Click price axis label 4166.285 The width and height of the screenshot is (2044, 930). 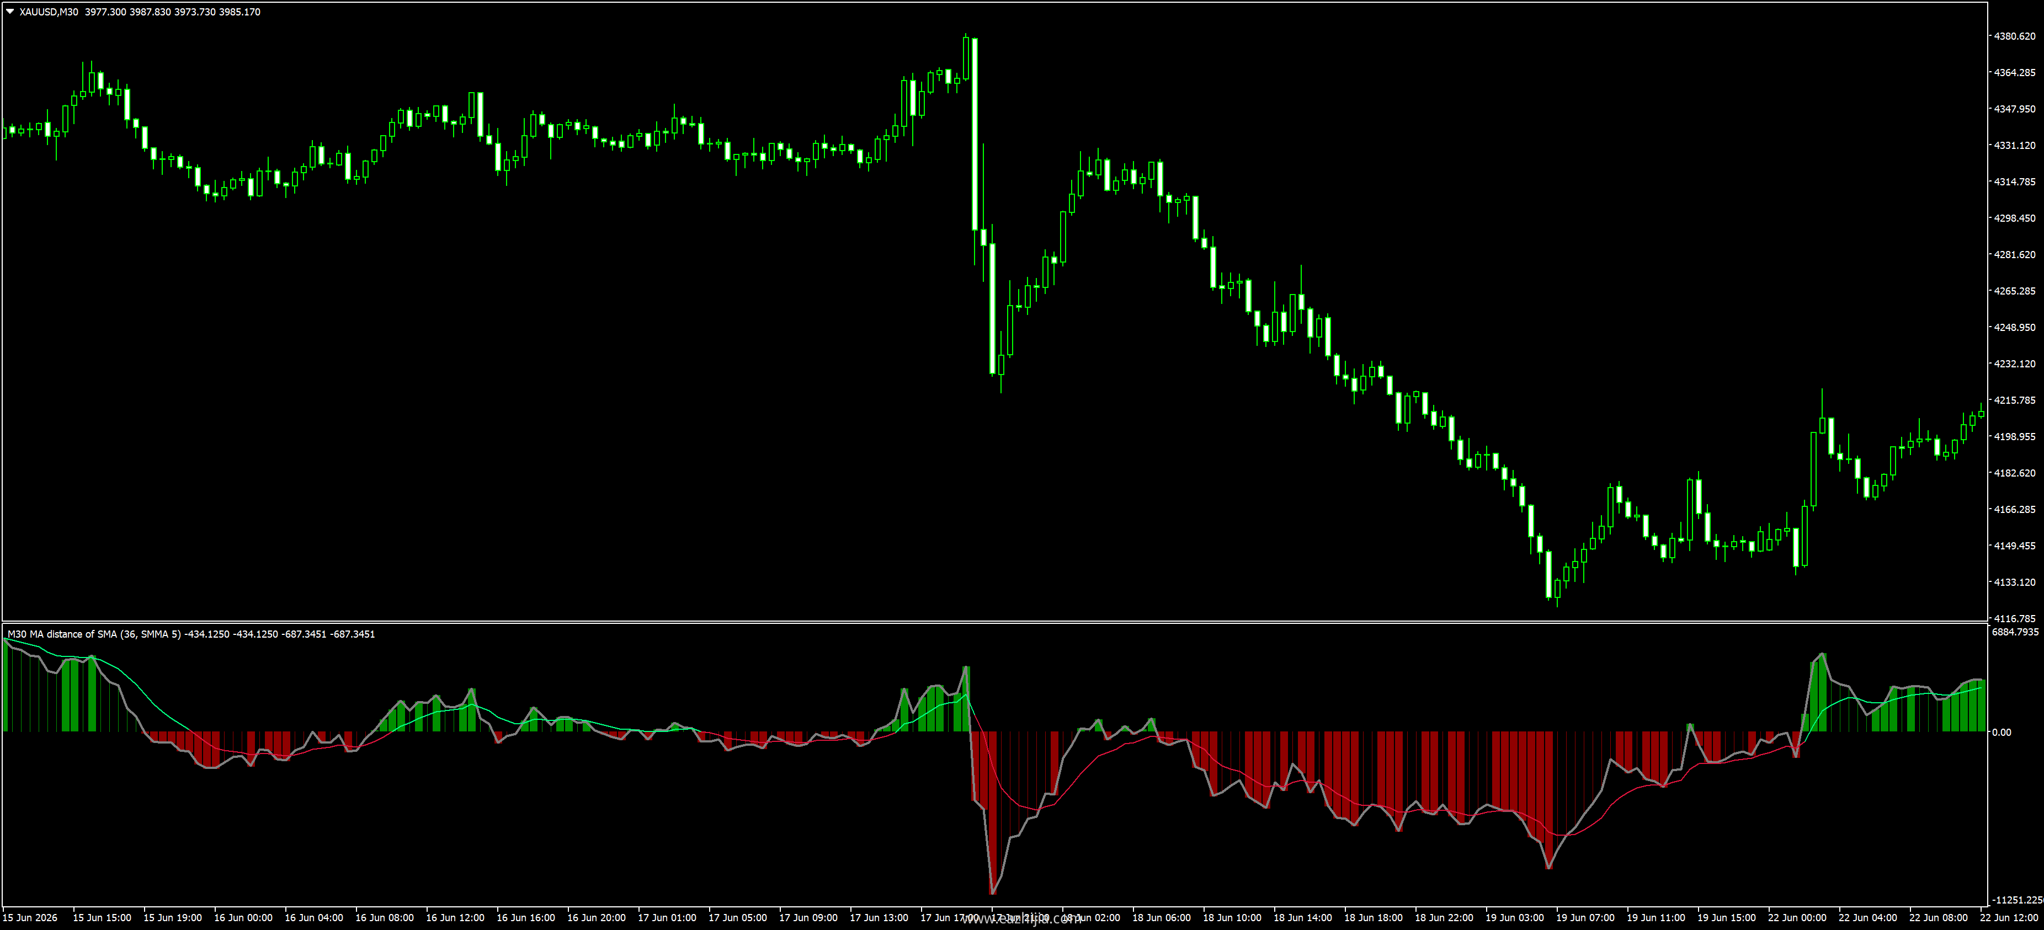click(x=2015, y=511)
